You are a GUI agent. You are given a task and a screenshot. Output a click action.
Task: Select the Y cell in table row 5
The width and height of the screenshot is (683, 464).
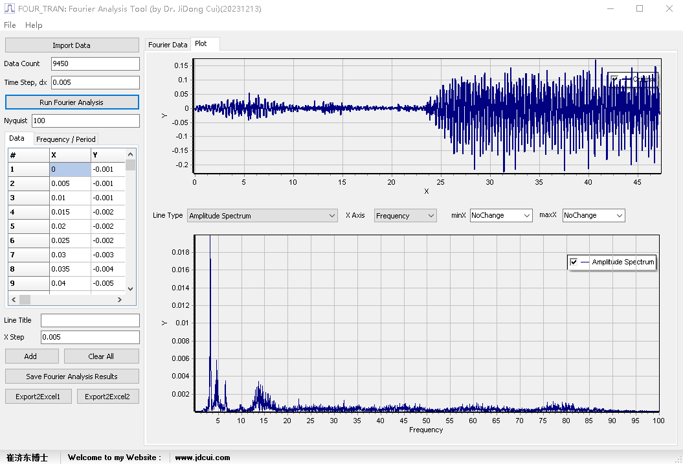tap(108, 226)
